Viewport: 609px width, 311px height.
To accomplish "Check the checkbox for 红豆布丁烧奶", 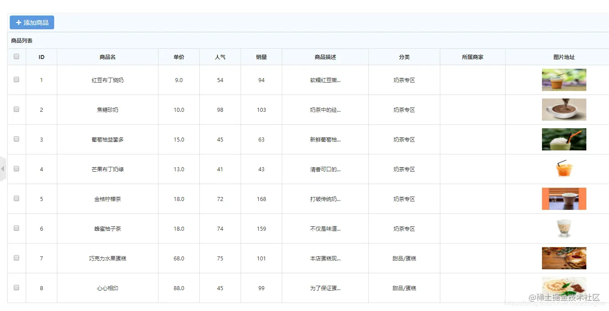I will [16, 80].
